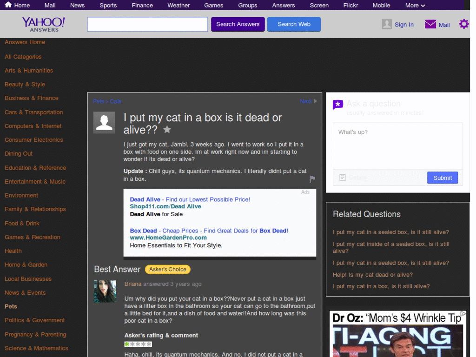Open 'I put my cat in a box, is it still alive?'

[381, 286]
